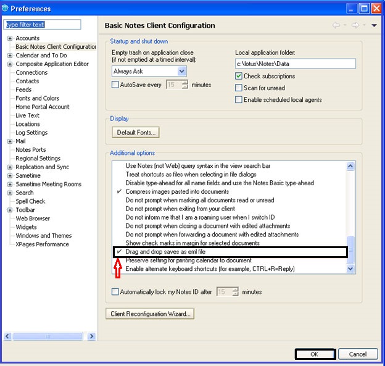
Task: Select XPages Performance in tree
Action: coord(42,244)
